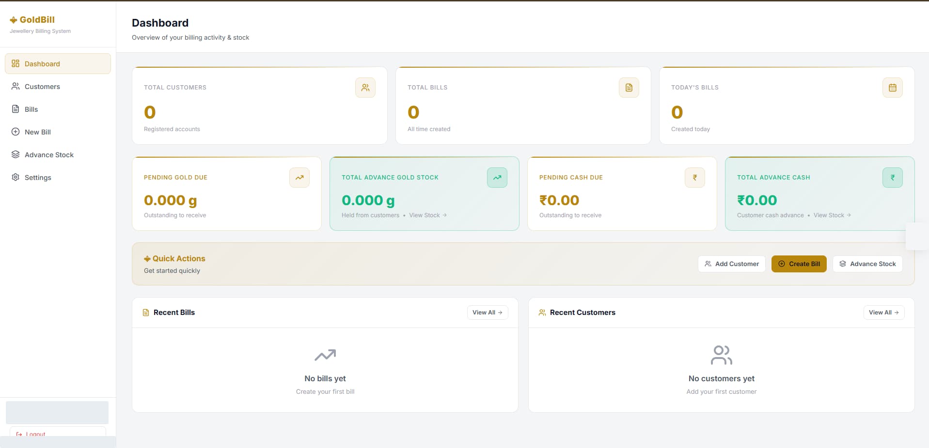This screenshot has height=448, width=929.
Task: Click View All in Recent Customers
Action: (x=884, y=313)
